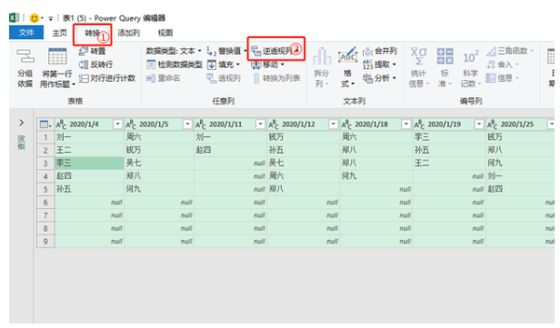560x328 pixels.
Task: Select cell 刘一 in column 2020/1/4
Action: click(89, 137)
